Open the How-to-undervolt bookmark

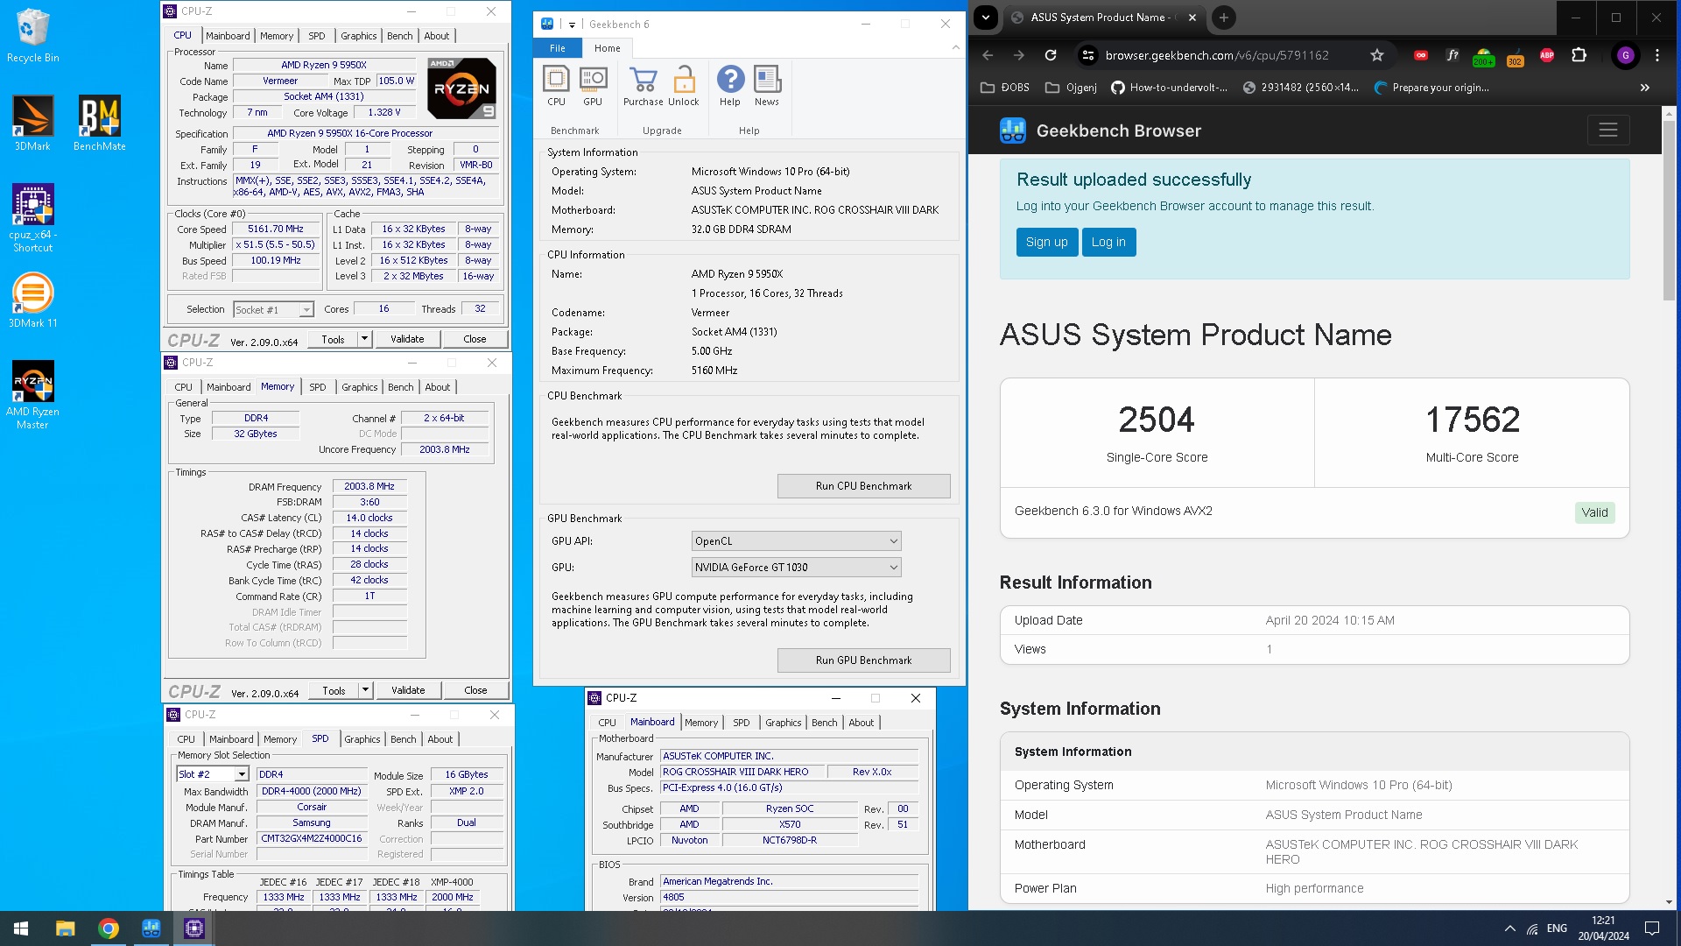click(x=1170, y=88)
